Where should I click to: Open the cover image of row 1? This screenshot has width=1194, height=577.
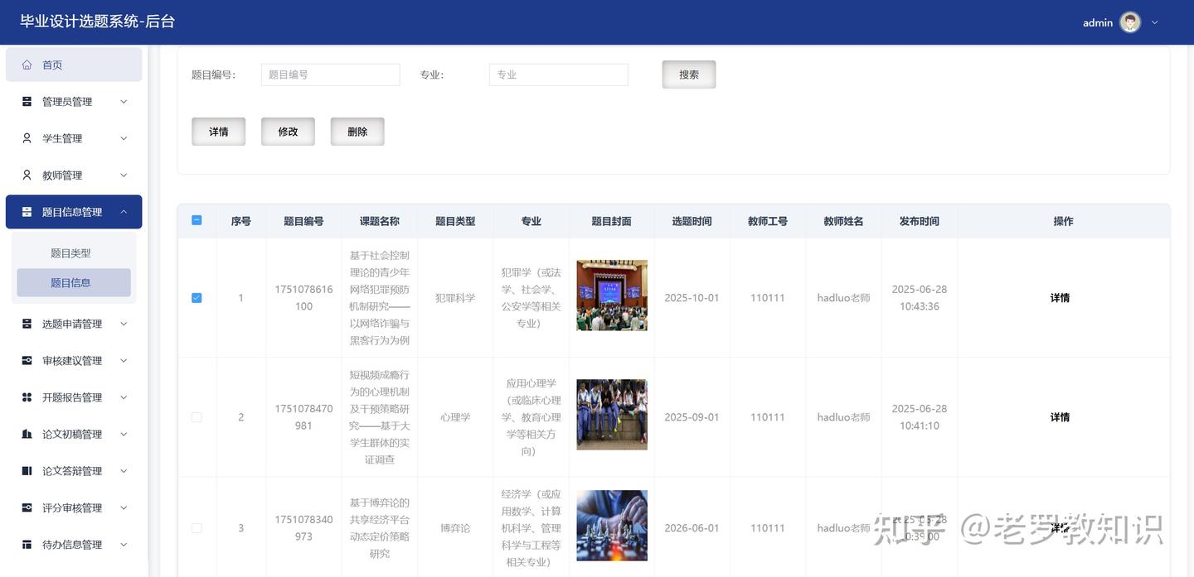(x=612, y=296)
